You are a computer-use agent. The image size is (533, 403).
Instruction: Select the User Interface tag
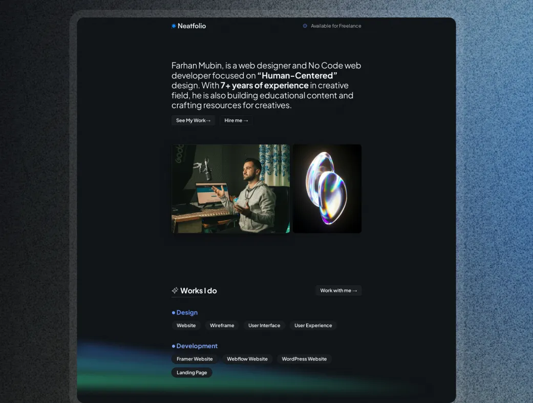[264, 326]
